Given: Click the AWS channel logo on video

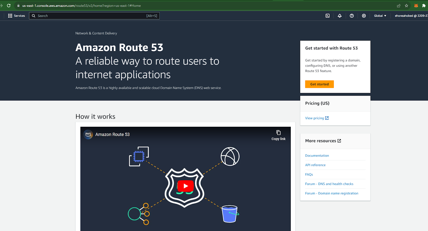Looking at the screenshot, I should point(88,134).
